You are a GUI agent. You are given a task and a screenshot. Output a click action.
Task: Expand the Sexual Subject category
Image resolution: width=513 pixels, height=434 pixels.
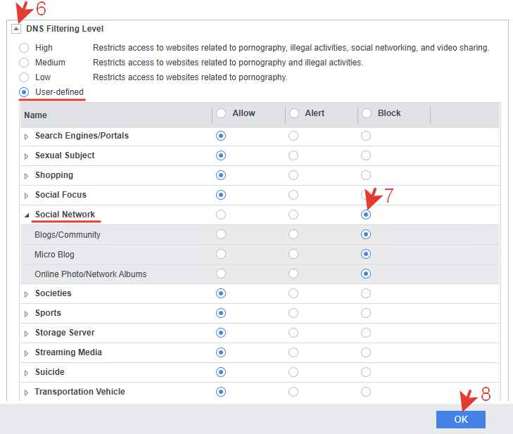click(x=27, y=156)
